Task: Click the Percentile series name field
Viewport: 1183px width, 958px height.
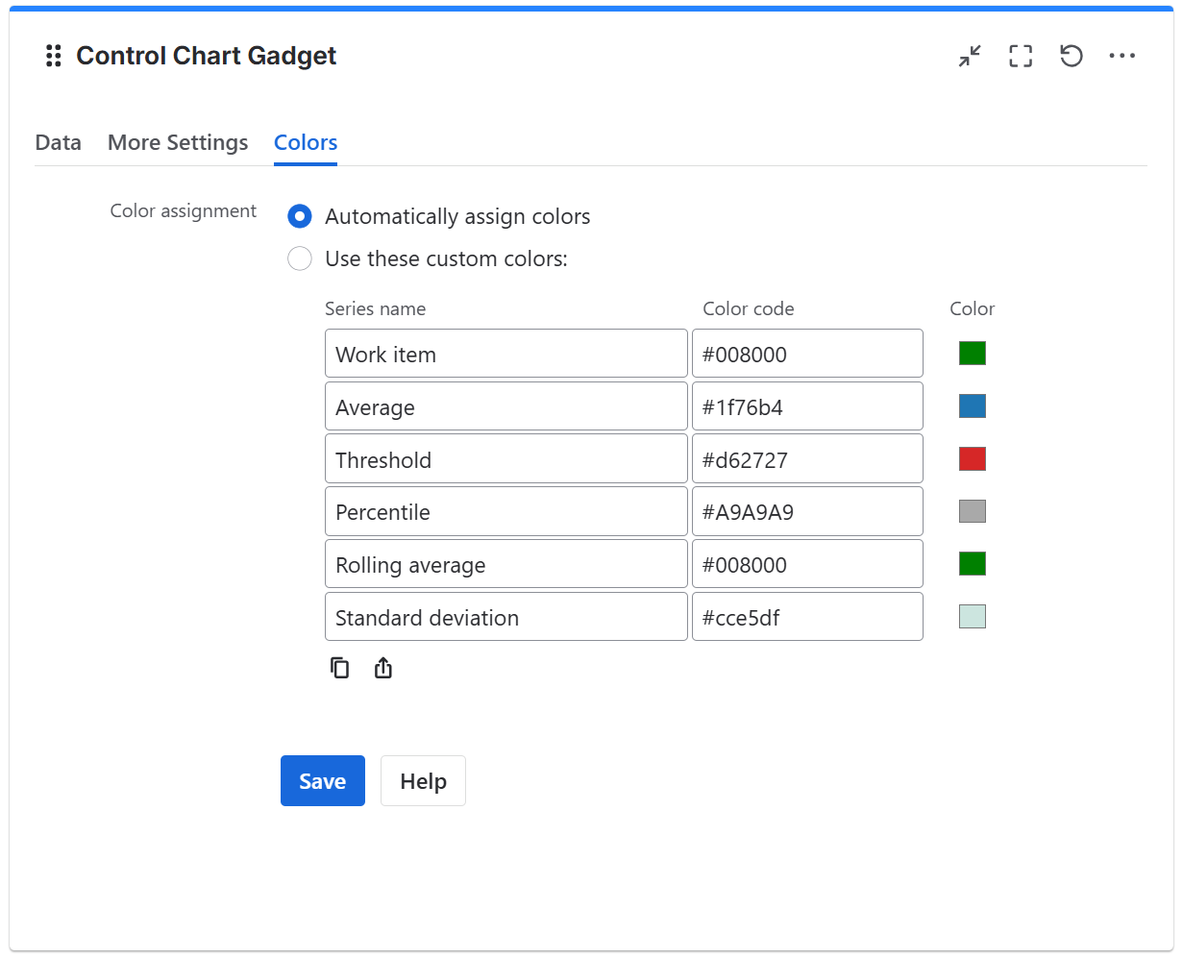Action: click(x=506, y=511)
